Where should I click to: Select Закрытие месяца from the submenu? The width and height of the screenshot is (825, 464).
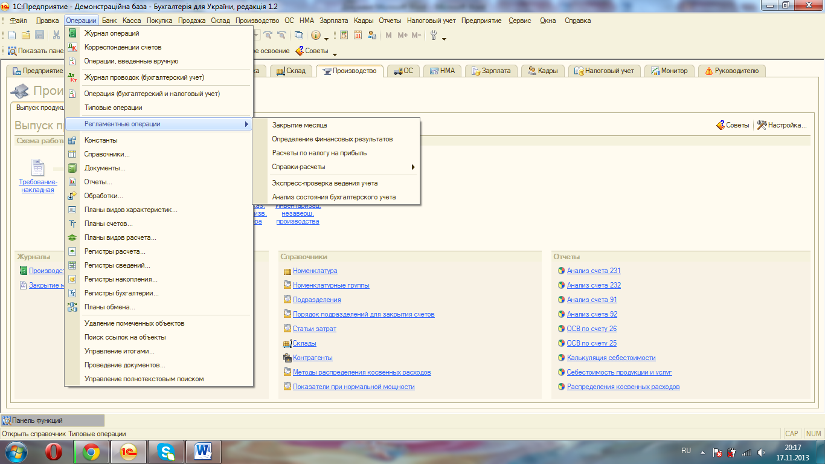click(x=336, y=125)
